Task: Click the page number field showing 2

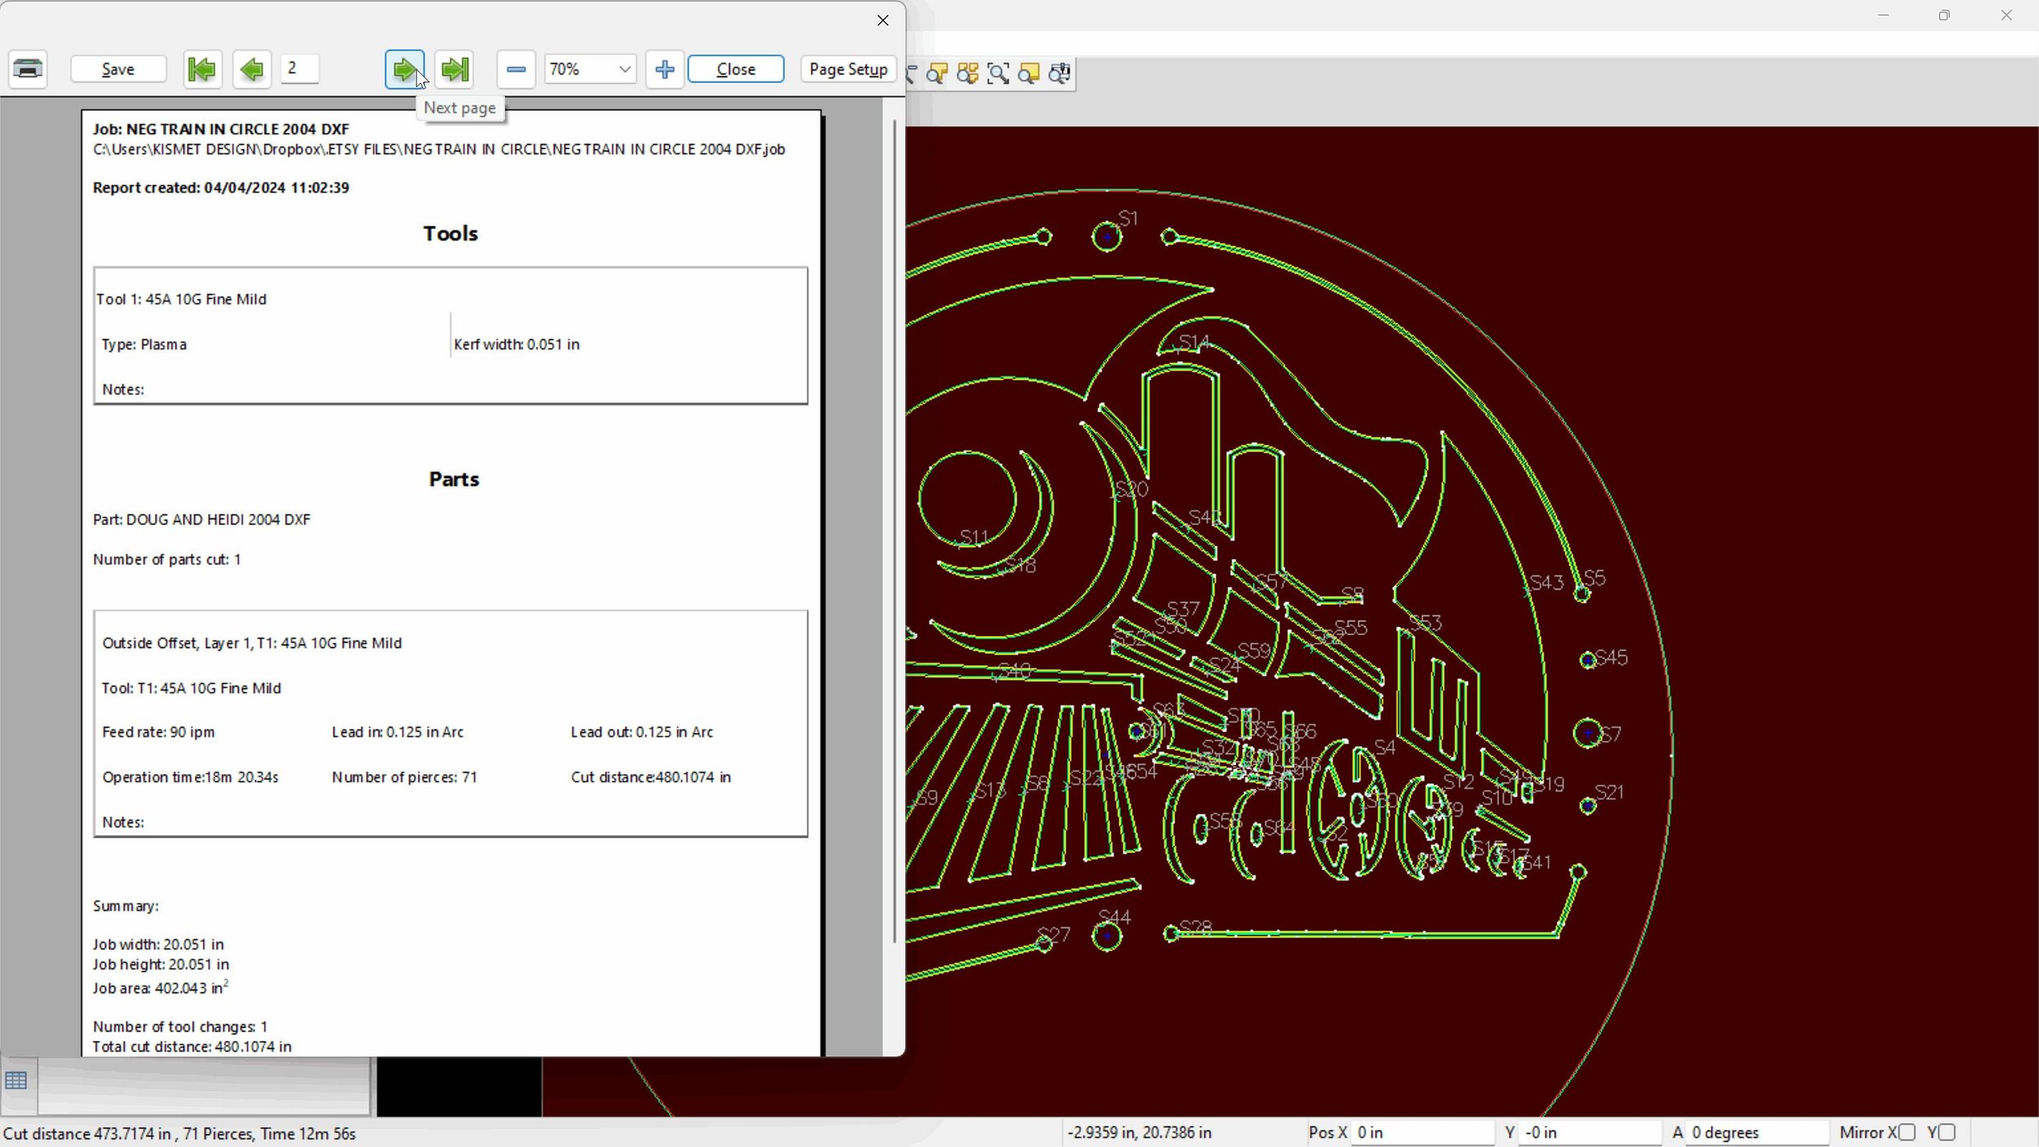Action: click(x=300, y=68)
